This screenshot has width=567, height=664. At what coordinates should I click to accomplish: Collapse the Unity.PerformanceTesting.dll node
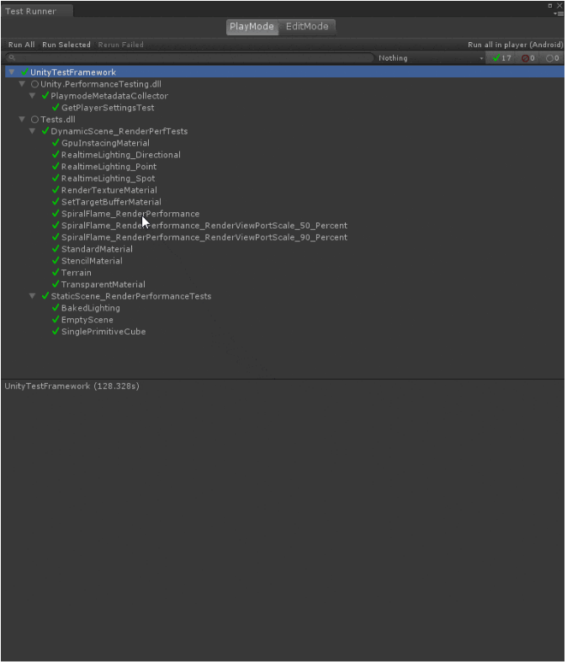pos(22,84)
